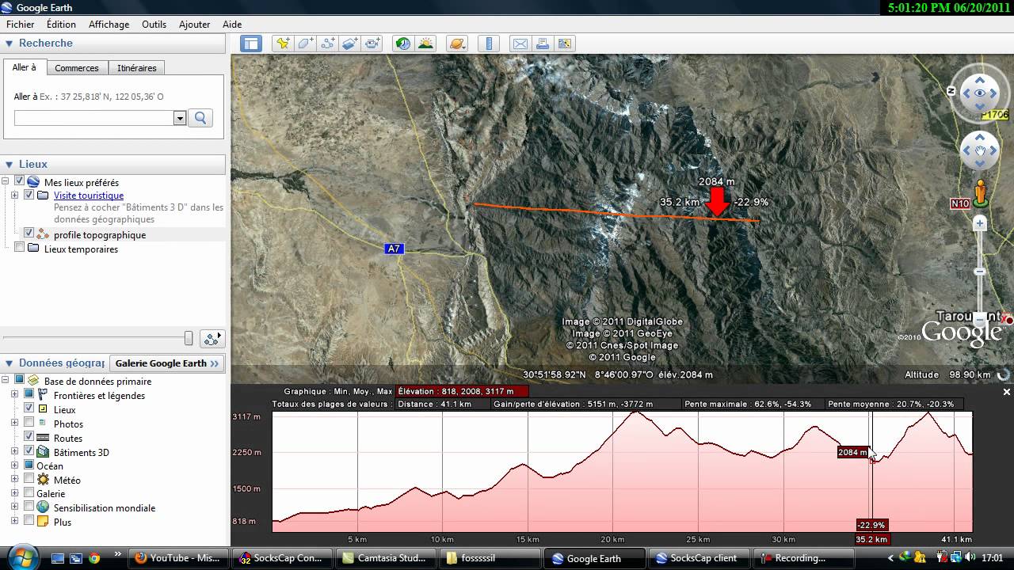Image resolution: width=1014 pixels, height=570 pixels.
Task: Click the Aller à search input field
Action: [x=94, y=118]
